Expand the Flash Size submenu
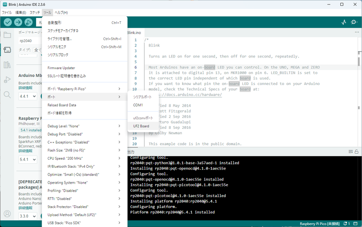This screenshot has height=227, width=362. click(x=85, y=150)
